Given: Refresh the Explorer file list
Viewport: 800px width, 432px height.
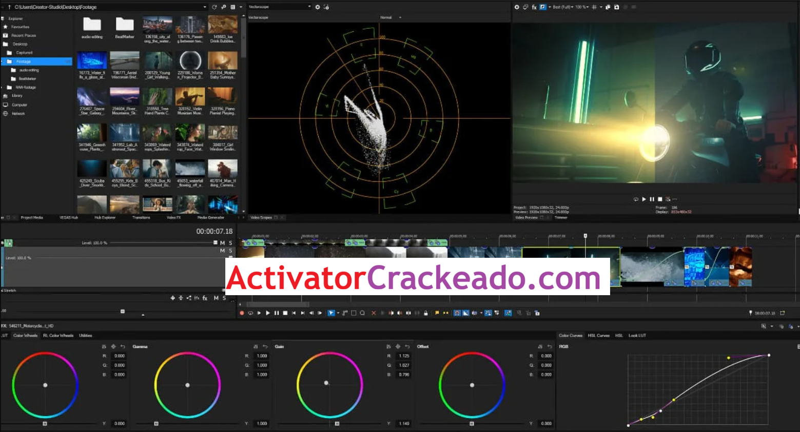Looking at the screenshot, I should point(214,7).
